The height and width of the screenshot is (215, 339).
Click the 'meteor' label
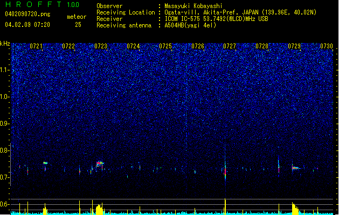tap(77, 17)
